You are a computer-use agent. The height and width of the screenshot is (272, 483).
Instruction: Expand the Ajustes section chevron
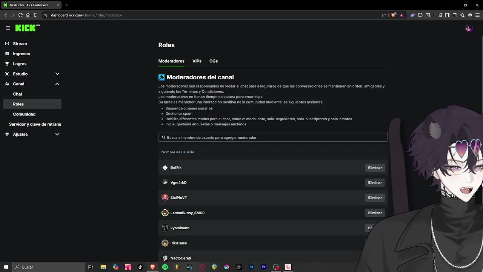coord(57,134)
